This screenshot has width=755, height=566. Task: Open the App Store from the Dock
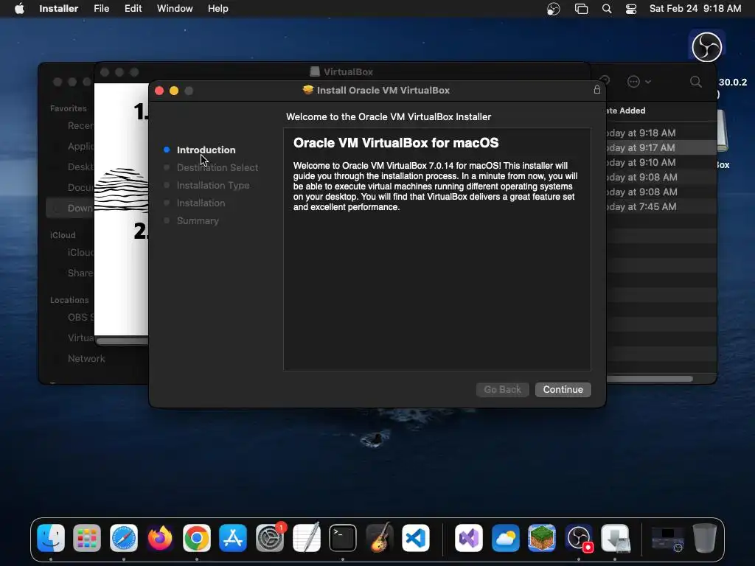tap(233, 538)
